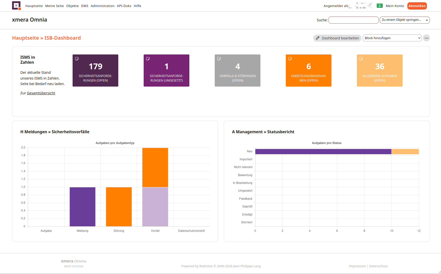
Task: Follow the Gesamtübersicht link
Action: click(41, 93)
